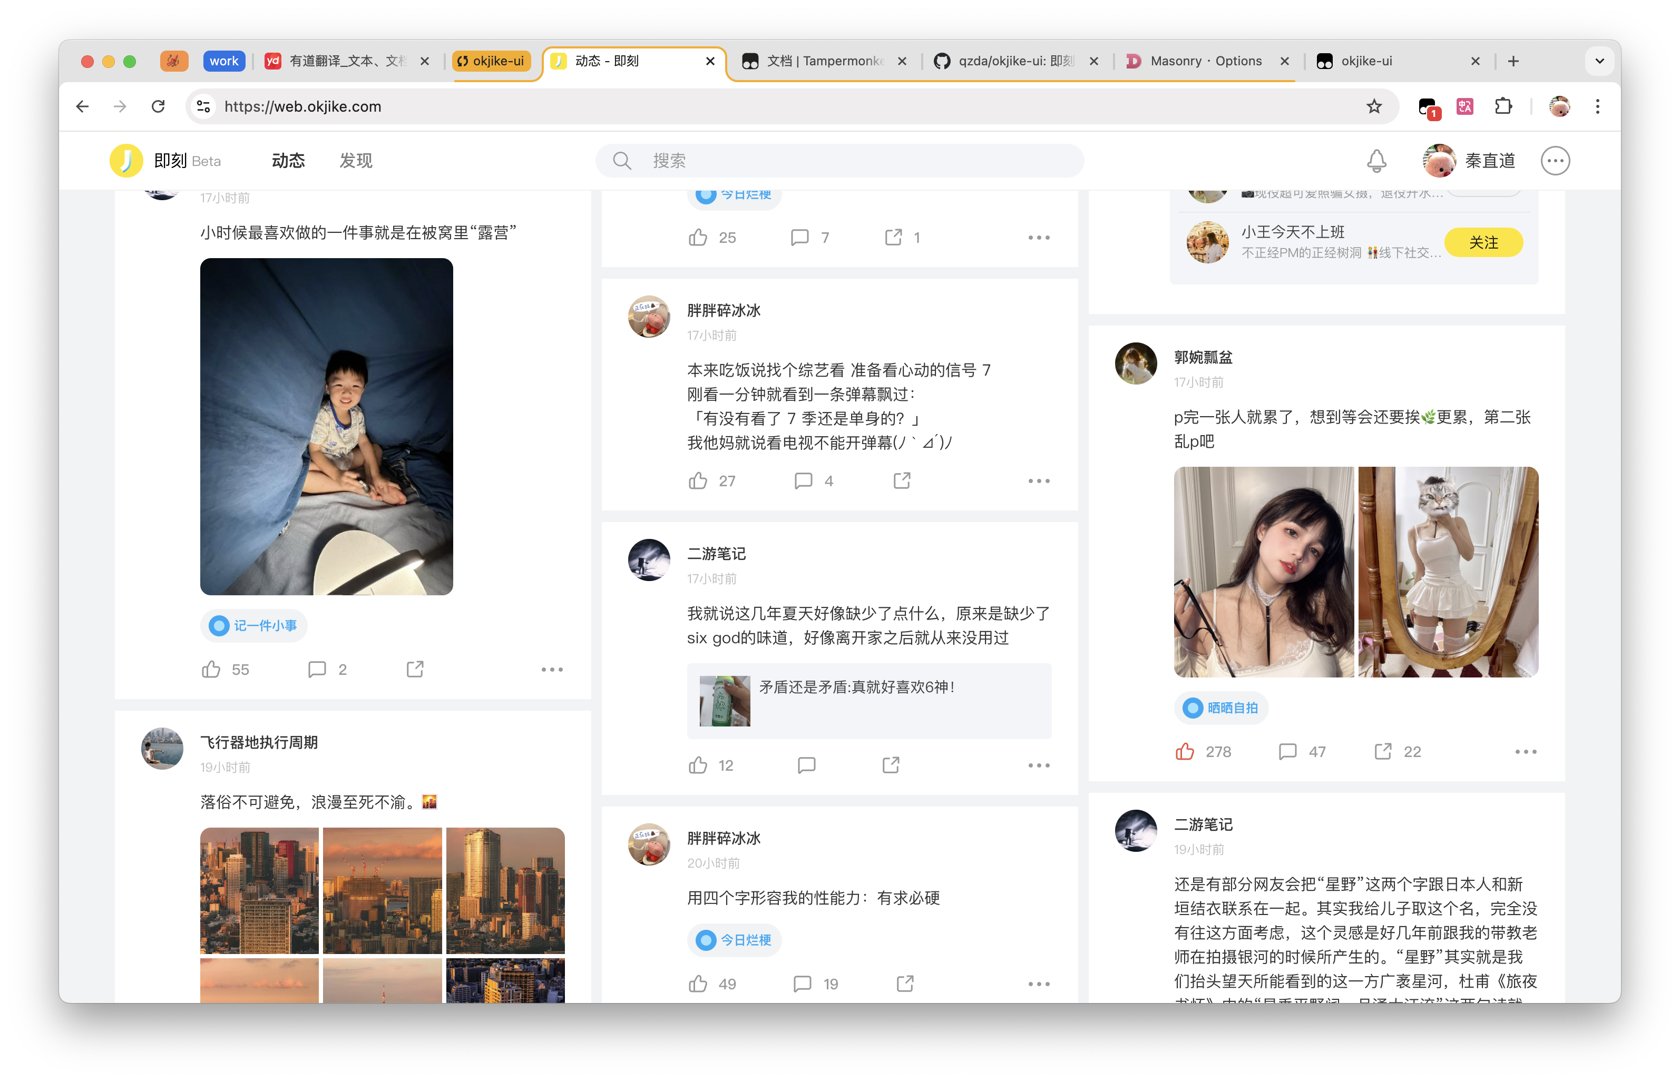The width and height of the screenshot is (1680, 1081).
Task: Open the child camping photo thumbnail
Action: [326, 426]
